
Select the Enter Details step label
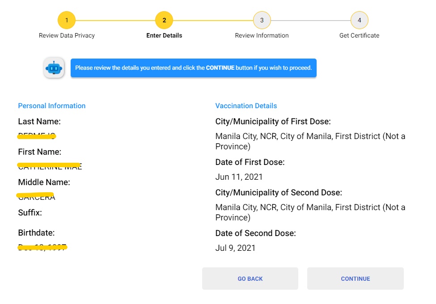[164, 35]
